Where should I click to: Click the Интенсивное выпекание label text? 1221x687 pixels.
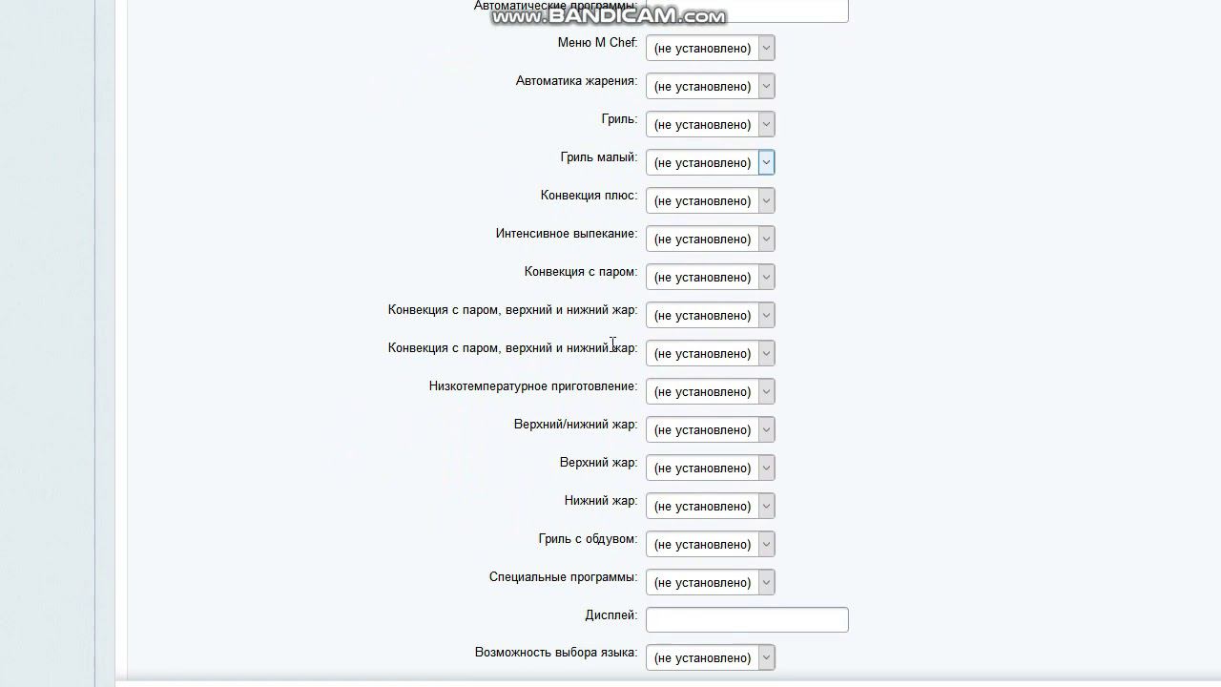[x=566, y=234]
